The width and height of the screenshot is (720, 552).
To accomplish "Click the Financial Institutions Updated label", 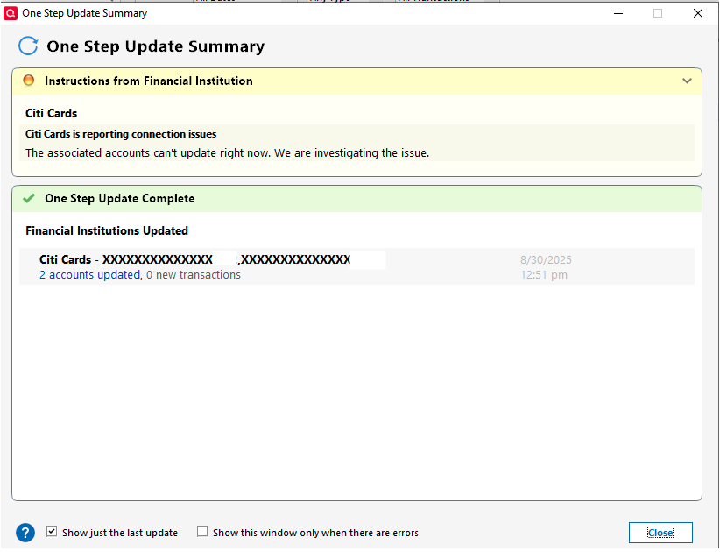I will pos(107,230).
